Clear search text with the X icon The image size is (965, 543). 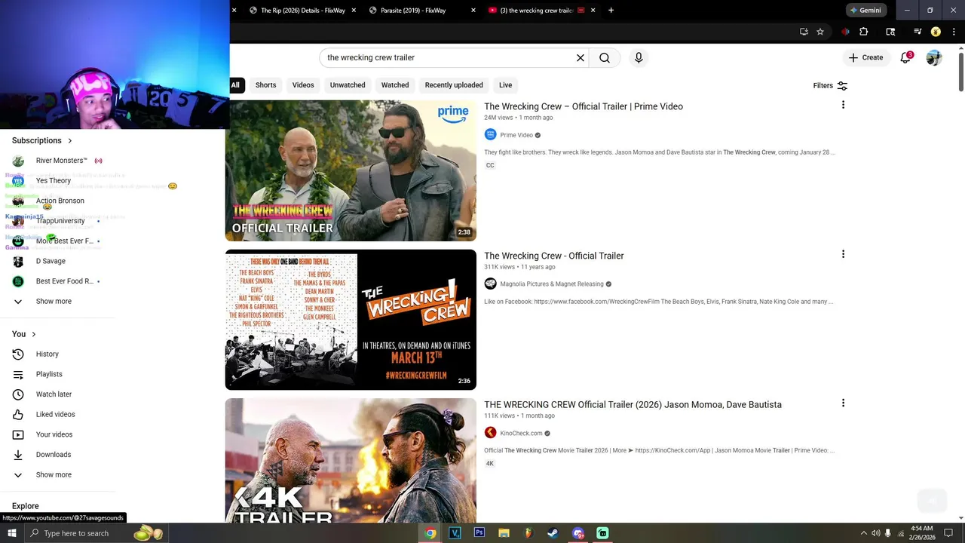point(581,57)
